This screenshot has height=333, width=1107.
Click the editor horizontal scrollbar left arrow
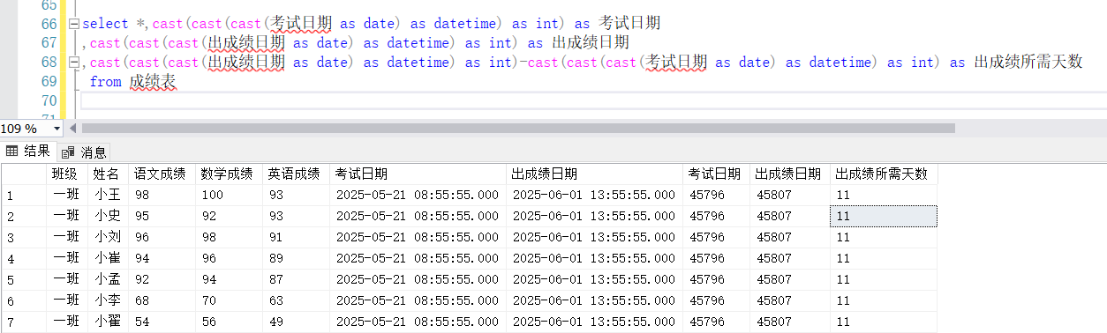(73, 129)
